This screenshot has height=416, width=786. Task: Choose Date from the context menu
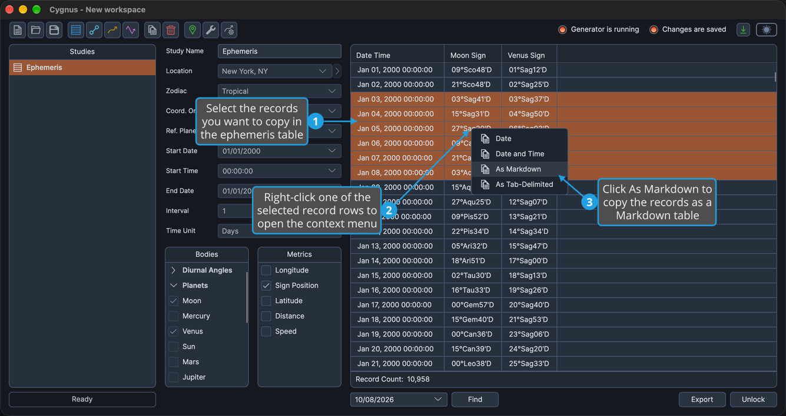(519, 139)
